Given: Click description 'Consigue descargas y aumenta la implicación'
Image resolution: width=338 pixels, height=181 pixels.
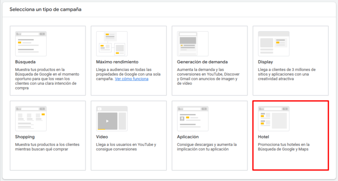Looking at the screenshot, I should coord(207,147).
